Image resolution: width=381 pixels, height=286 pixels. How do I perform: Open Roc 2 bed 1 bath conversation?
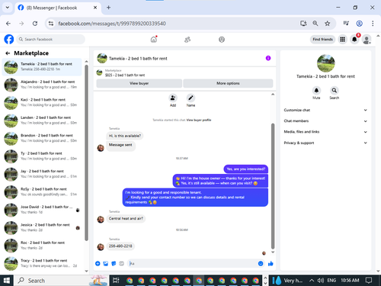tap(42, 246)
